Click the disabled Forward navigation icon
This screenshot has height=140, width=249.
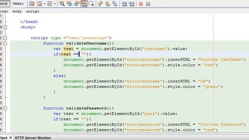tap(50, 3)
